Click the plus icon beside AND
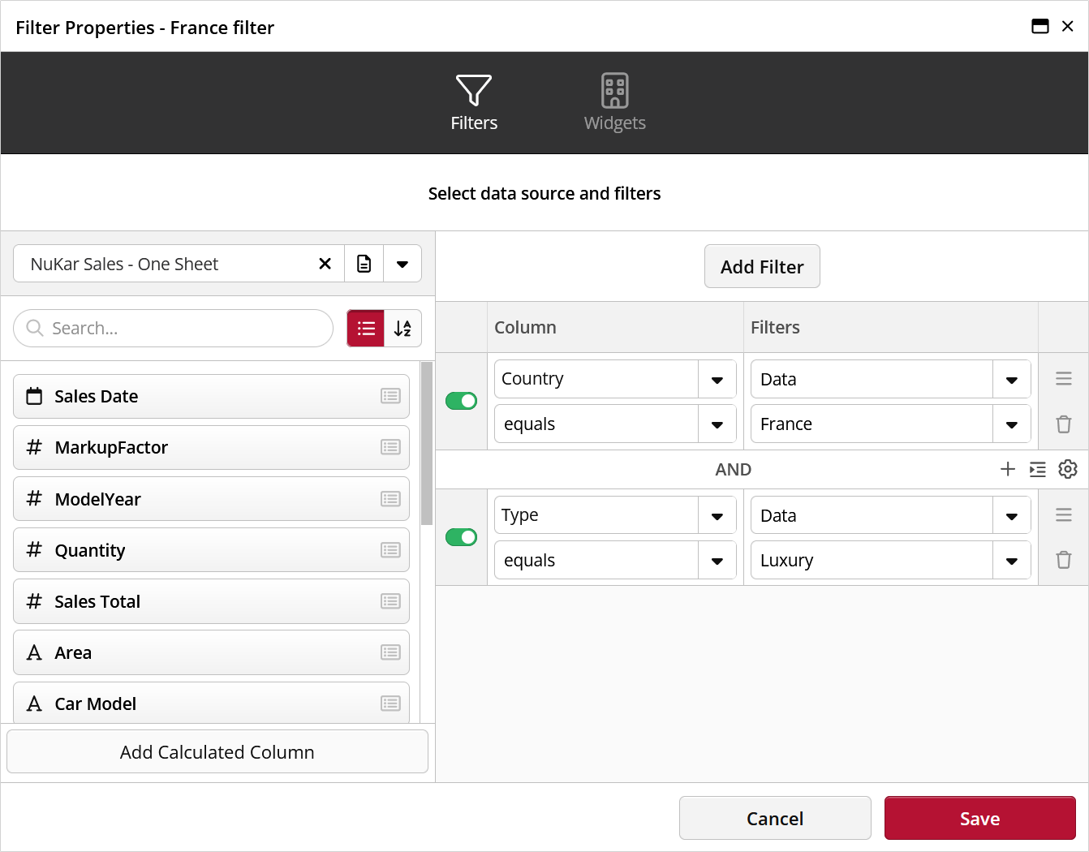The image size is (1089, 852). 1008,469
